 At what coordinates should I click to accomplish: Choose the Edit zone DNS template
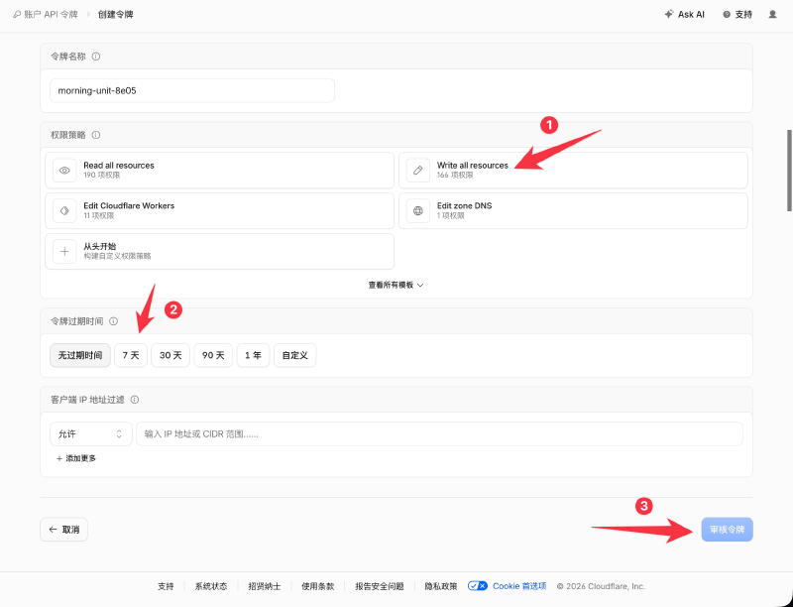573,211
